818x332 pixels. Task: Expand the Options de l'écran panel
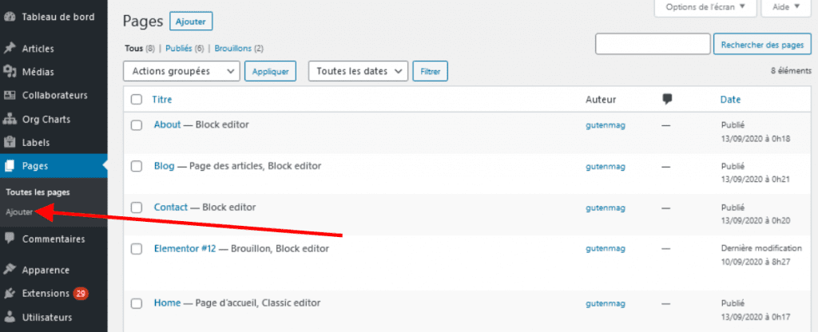705,7
